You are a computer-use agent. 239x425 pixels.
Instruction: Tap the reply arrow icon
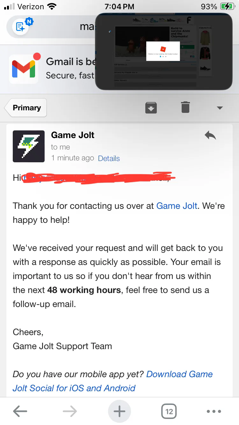pyautogui.click(x=210, y=136)
